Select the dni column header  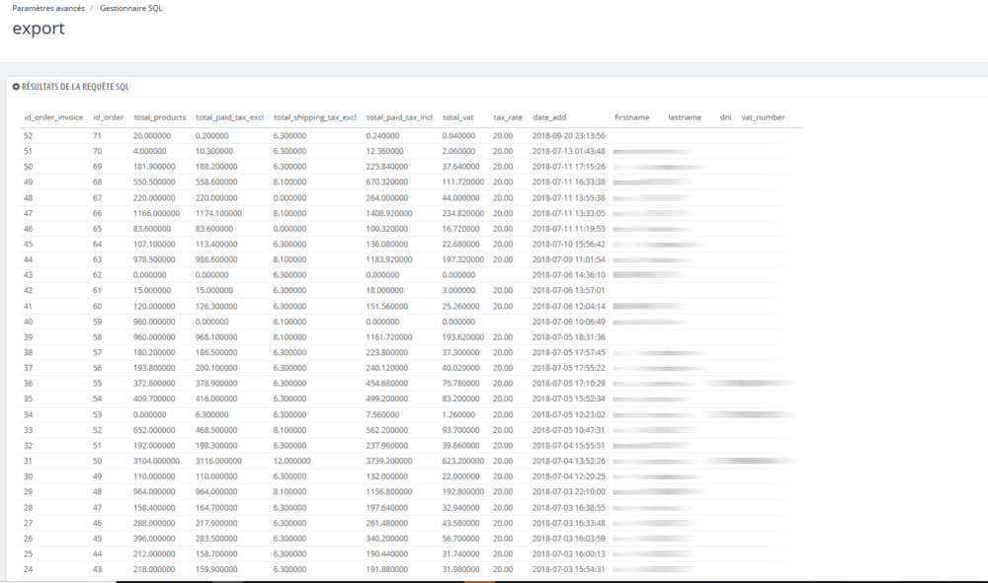tap(725, 116)
